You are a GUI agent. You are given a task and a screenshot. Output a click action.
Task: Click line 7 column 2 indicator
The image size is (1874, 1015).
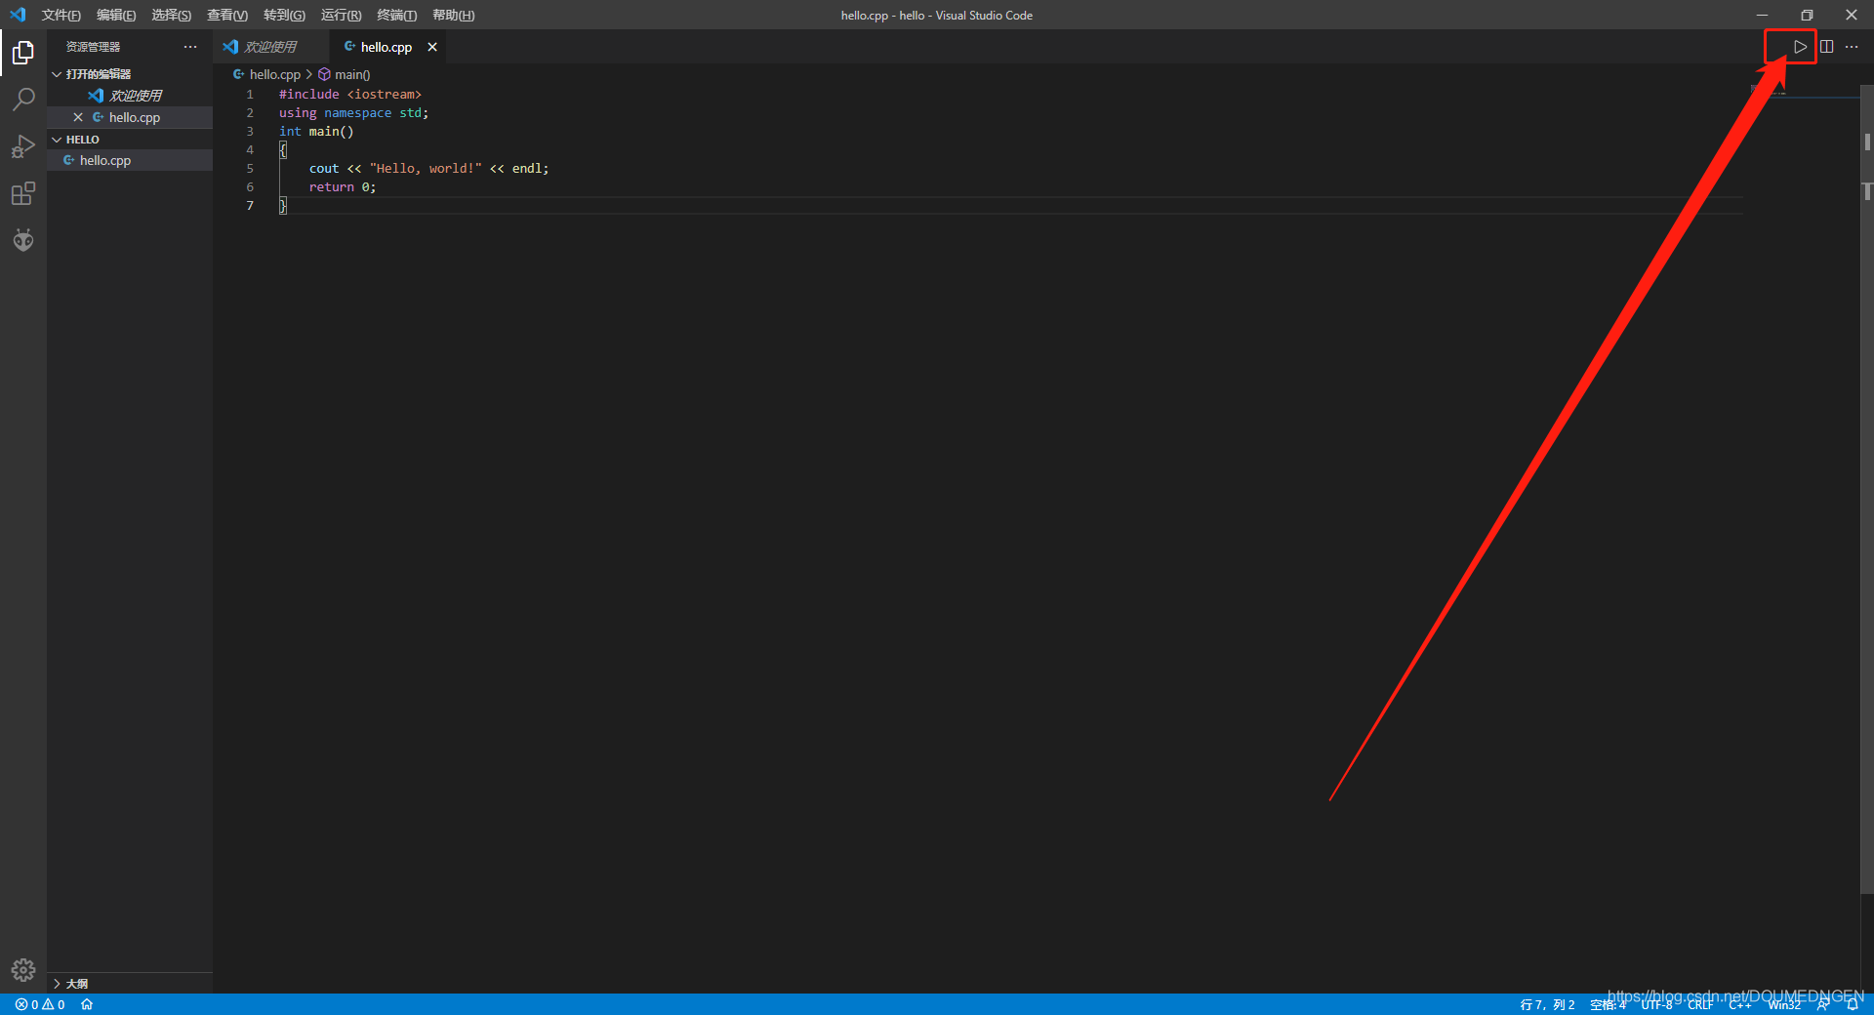point(1547,1004)
